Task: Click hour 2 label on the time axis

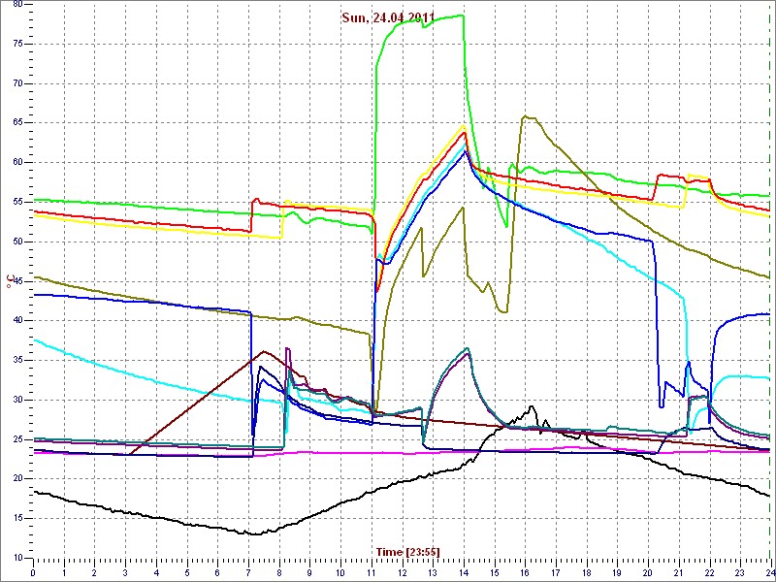Action: coord(94,573)
